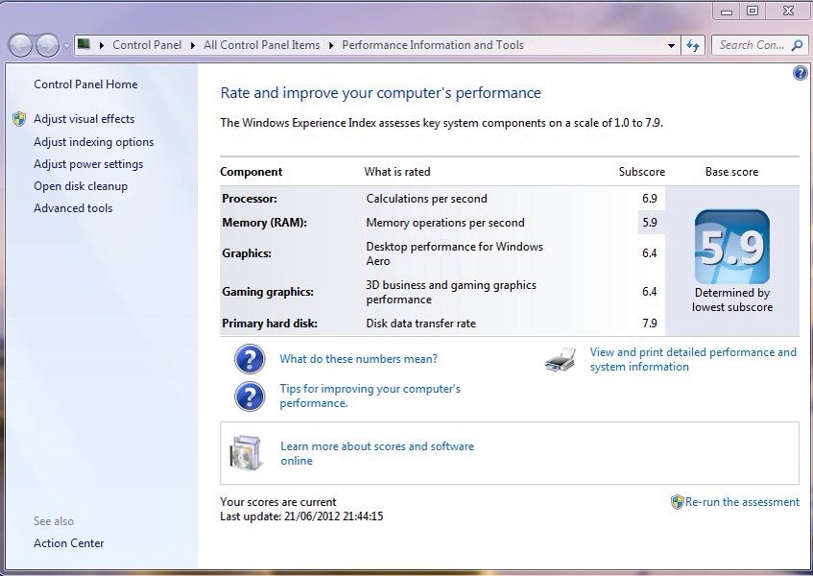Click the printer icon
The width and height of the screenshot is (813, 576).
coord(561,359)
